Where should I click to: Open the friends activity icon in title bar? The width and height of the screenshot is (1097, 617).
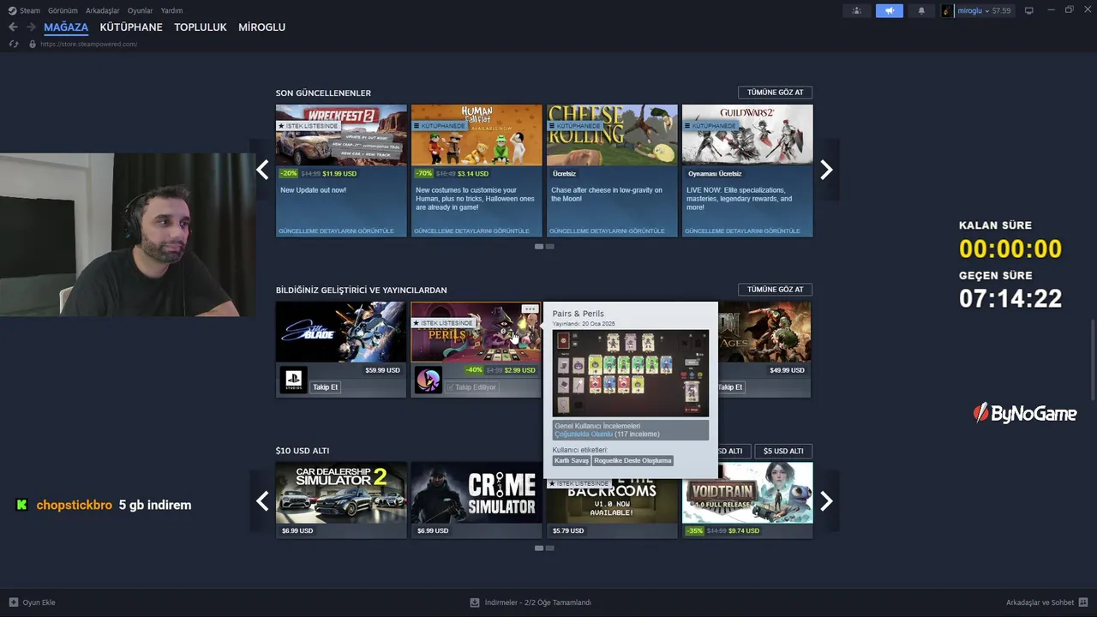(x=856, y=11)
